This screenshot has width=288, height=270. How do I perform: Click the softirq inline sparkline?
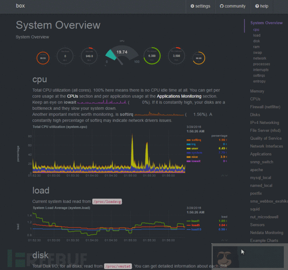click(x=159, y=114)
